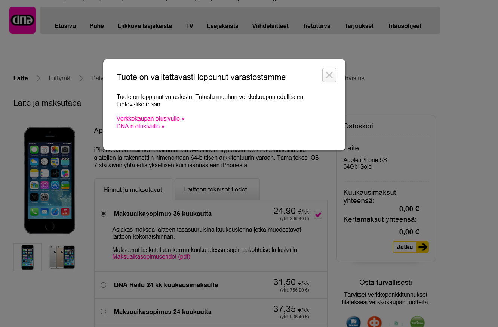Screen dimensions: 498x327
Task: Open the Laajakaista menu item
Action: click(222, 26)
